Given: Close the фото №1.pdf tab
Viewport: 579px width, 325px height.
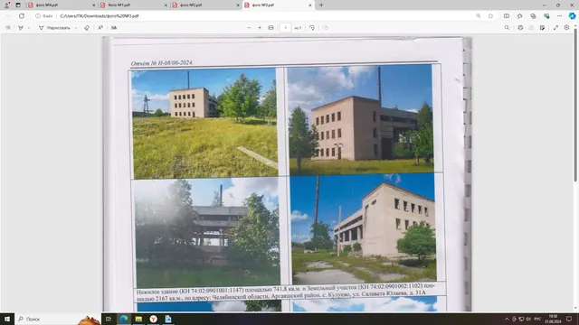Looking at the screenshot, I should [x=166, y=5].
